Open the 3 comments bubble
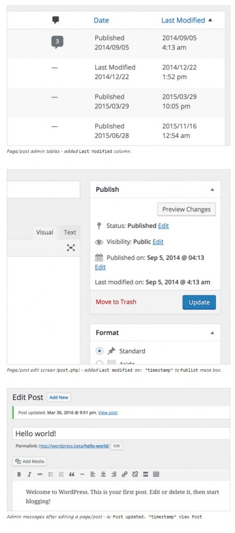 pyautogui.click(x=57, y=43)
